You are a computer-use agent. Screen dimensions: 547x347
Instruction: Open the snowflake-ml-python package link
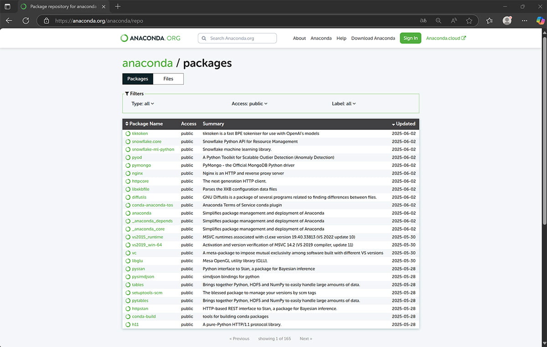point(153,149)
